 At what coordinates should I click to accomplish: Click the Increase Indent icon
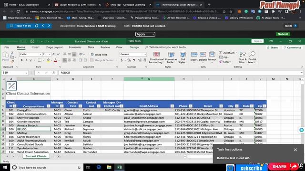(x=85, y=60)
